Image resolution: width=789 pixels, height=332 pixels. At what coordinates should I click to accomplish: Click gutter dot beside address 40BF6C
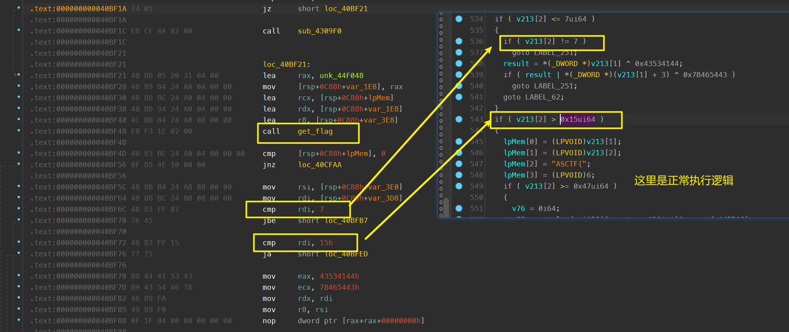pyautogui.click(x=19, y=209)
